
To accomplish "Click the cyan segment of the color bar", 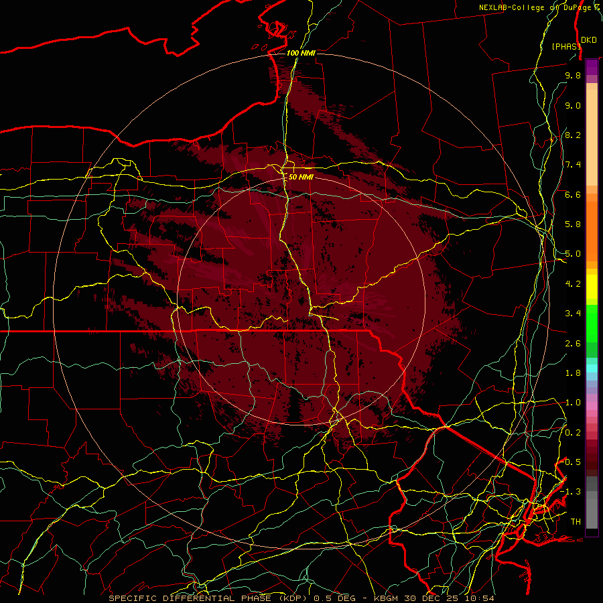I will [x=592, y=368].
